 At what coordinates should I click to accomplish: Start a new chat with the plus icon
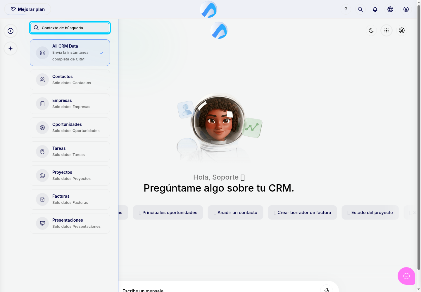11,48
